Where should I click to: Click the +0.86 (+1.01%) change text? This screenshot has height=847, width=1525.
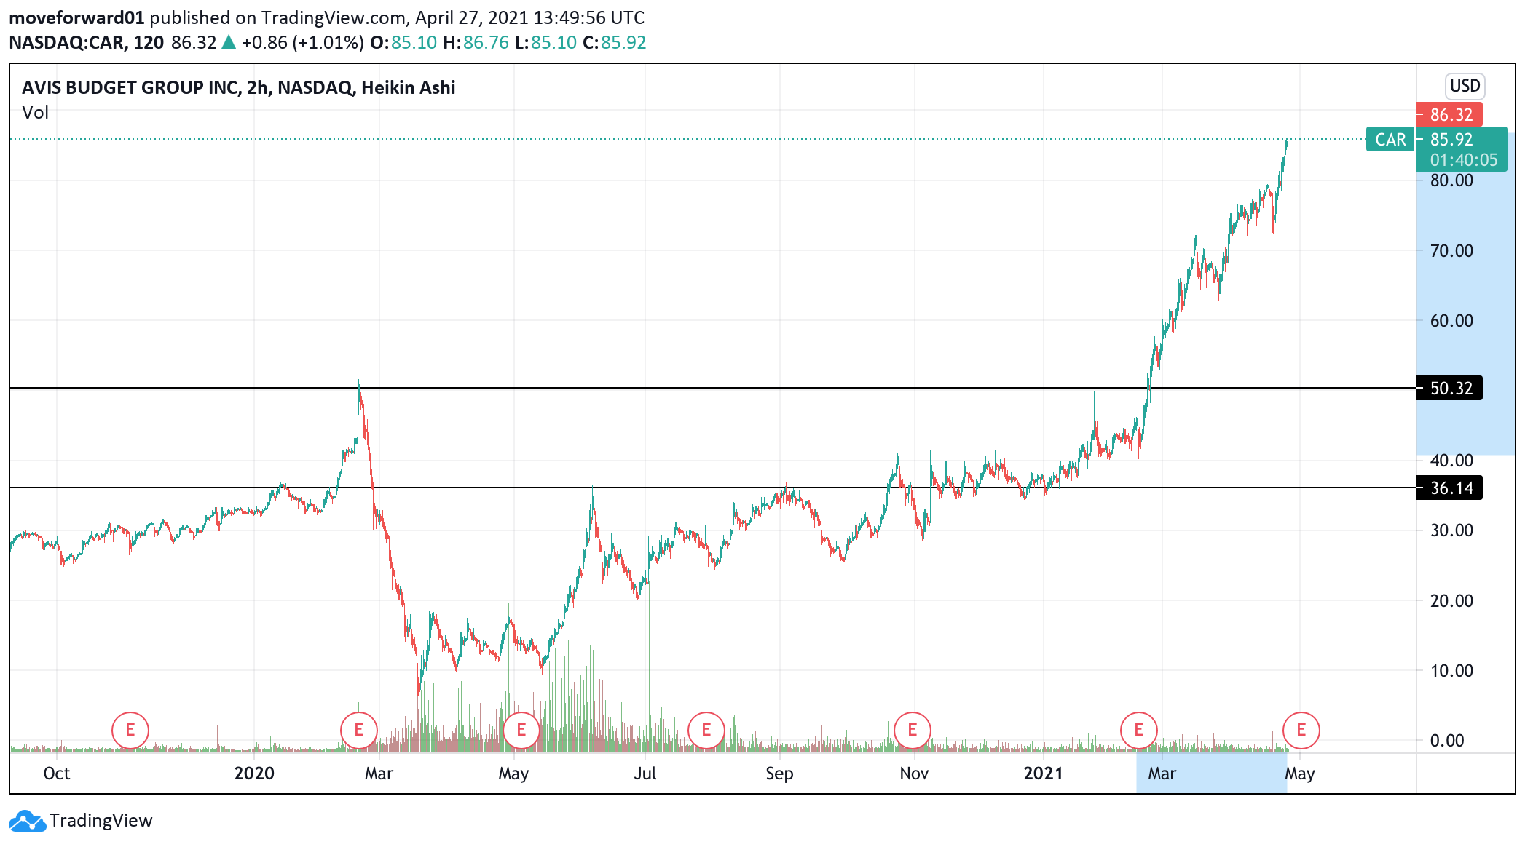[x=302, y=42]
